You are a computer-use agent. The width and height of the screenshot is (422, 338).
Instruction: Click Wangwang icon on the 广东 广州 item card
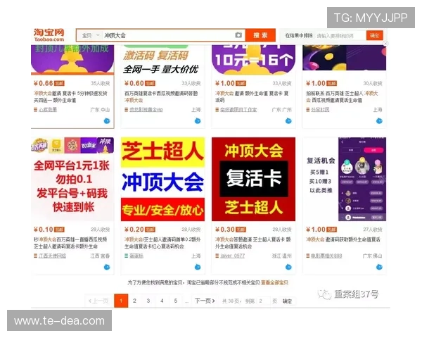point(288,120)
